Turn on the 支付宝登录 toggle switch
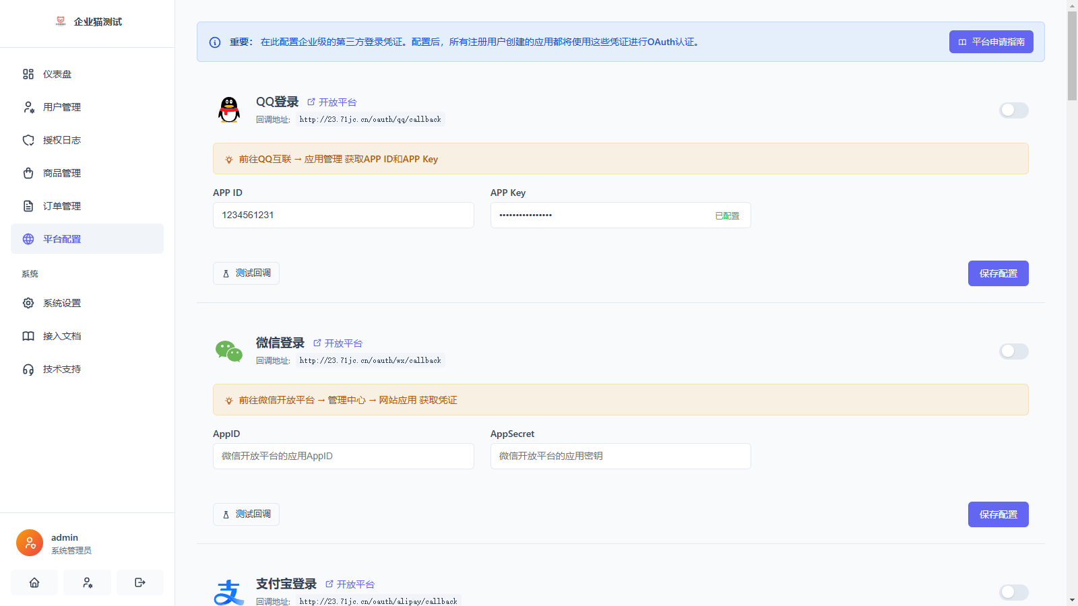 pyautogui.click(x=1013, y=592)
